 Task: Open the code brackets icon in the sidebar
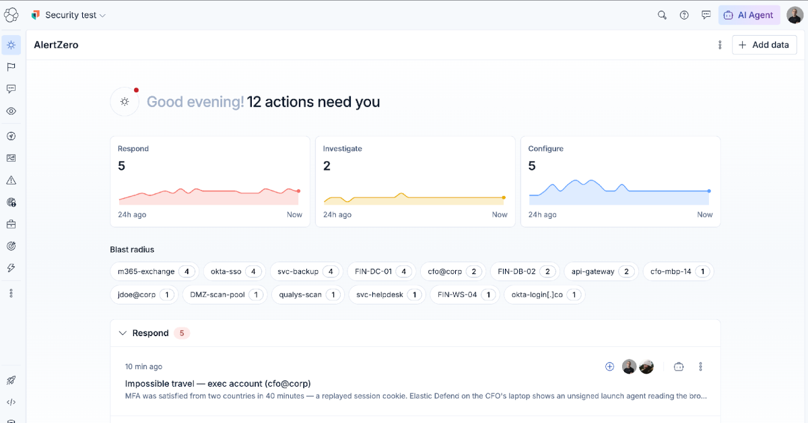[11, 402]
